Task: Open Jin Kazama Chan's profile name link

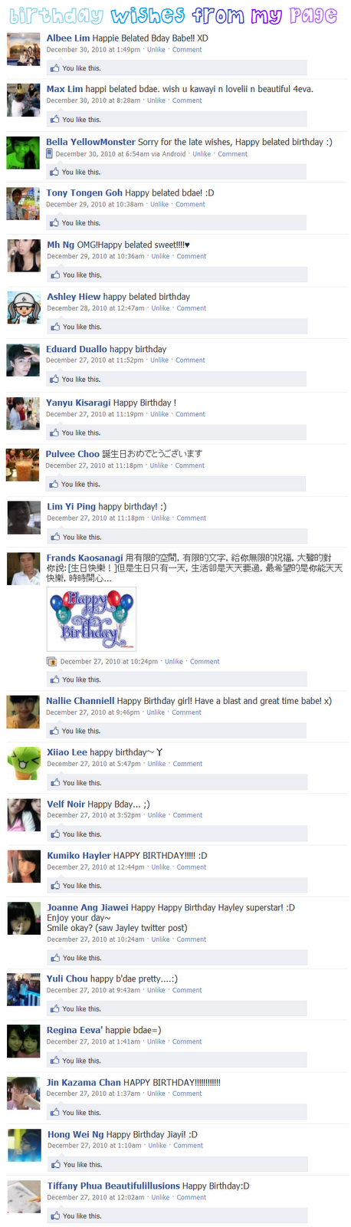Action: (84, 1083)
